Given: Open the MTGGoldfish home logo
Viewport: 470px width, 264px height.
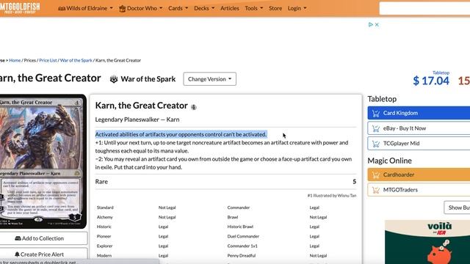Looking at the screenshot, I should [x=19, y=7].
